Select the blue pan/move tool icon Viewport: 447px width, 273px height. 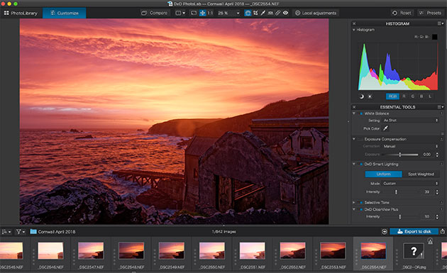tap(202, 13)
